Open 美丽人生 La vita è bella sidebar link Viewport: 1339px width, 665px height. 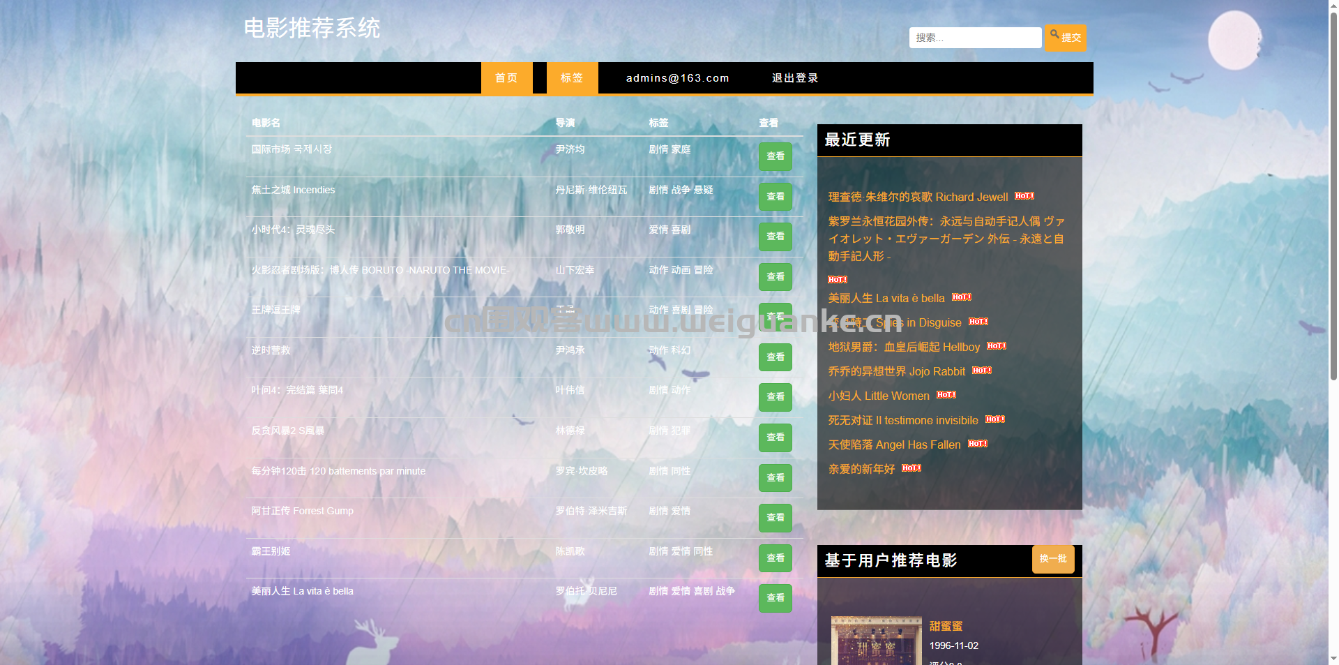886,298
